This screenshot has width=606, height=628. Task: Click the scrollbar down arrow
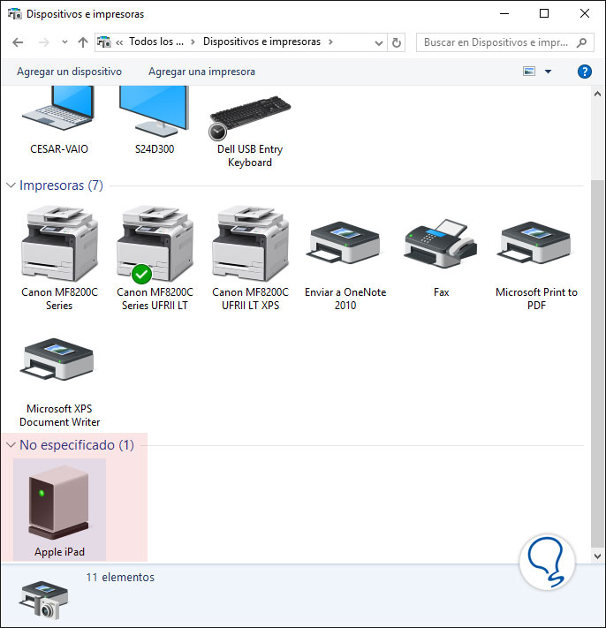click(597, 556)
